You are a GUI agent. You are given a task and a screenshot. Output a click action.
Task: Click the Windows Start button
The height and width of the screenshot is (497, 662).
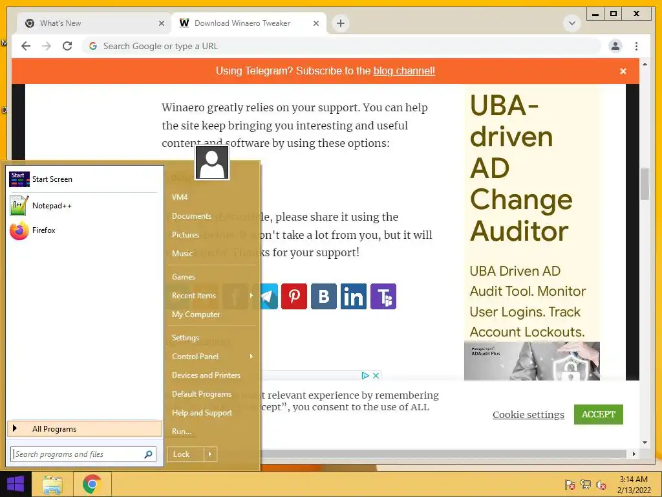tap(16, 484)
